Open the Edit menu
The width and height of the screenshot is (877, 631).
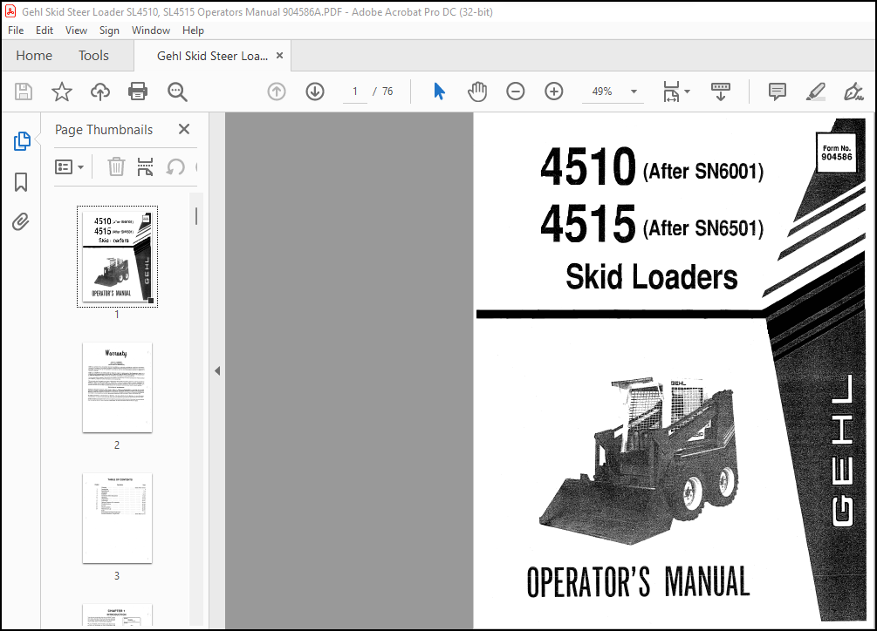(45, 31)
